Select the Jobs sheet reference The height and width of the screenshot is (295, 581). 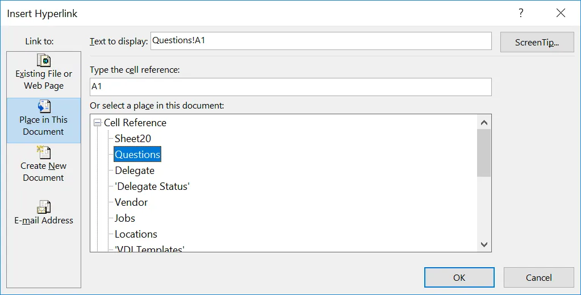(125, 218)
